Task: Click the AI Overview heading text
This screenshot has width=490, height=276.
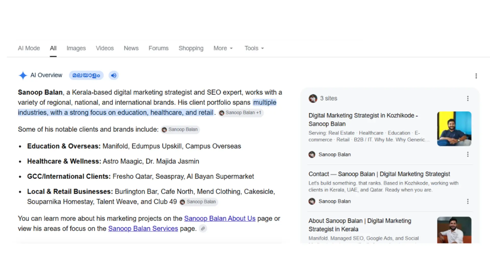Action: (x=46, y=75)
